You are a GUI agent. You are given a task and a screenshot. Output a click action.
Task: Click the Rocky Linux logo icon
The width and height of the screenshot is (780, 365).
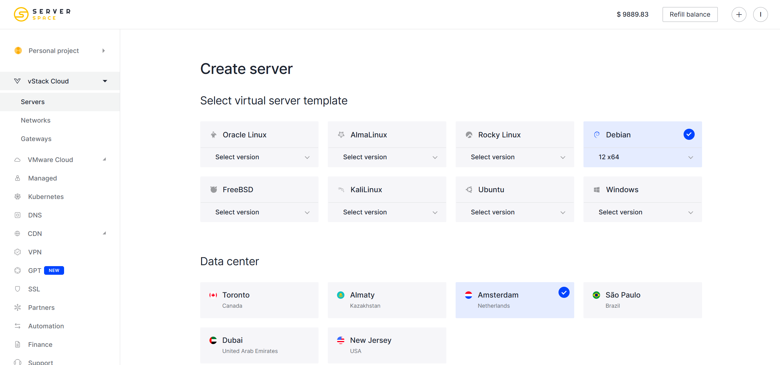[x=469, y=135]
